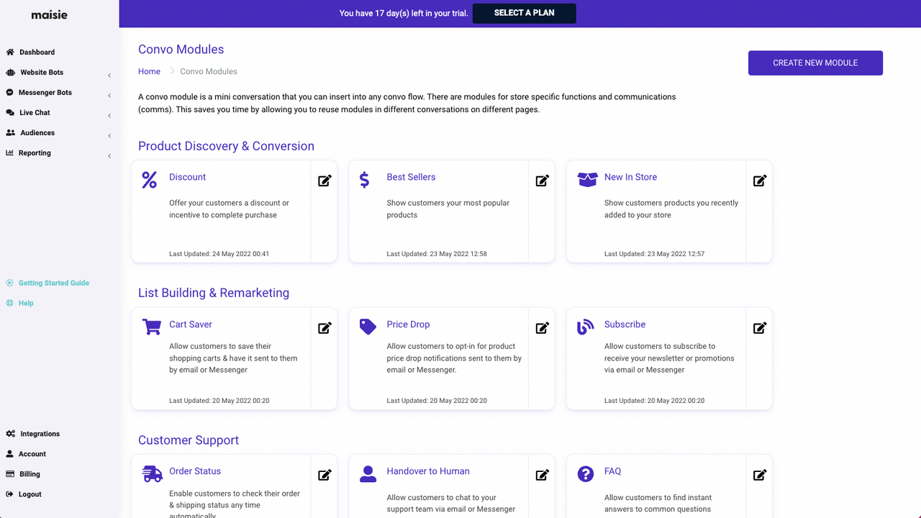Viewport: 921px width, 518px height.
Task: Edit the Discount module via its pencil icon
Action: (x=324, y=180)
